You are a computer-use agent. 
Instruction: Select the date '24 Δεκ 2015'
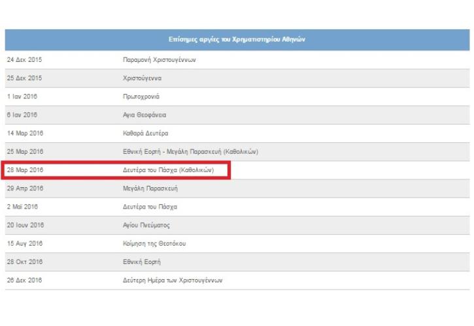(x=24, y=60)
